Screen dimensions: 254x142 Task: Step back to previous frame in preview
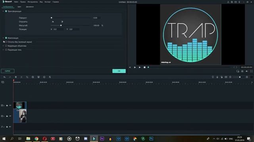click(x=130, y=67)
